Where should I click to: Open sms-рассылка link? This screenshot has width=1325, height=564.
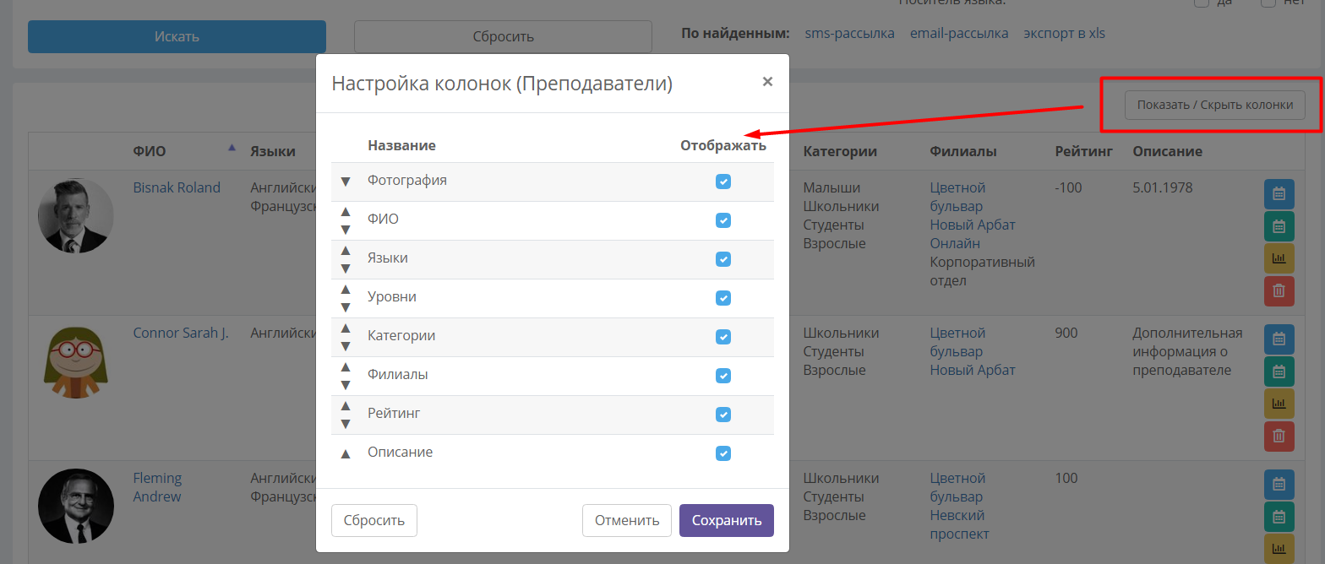click(x=850, y=34)
